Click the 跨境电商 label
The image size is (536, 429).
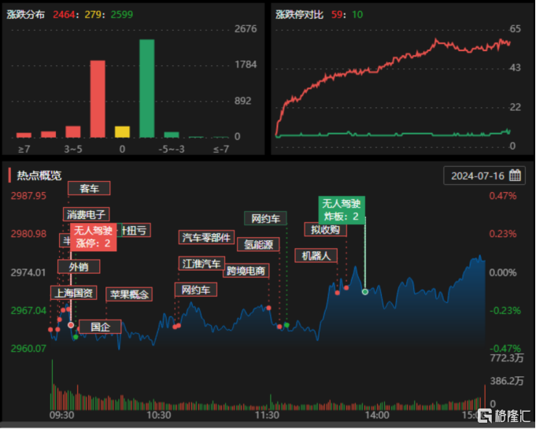click(246, 271)
